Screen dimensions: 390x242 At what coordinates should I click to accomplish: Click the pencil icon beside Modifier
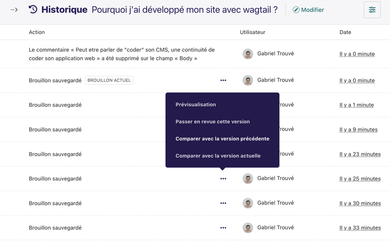point(296,10)
